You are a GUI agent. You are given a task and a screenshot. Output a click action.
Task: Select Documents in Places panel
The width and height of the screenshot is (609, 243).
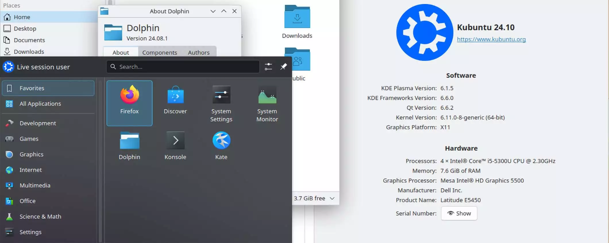[x=49, y=40]
